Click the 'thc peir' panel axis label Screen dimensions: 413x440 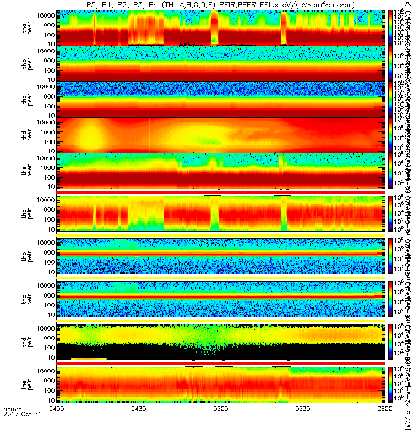click(27, 299)
